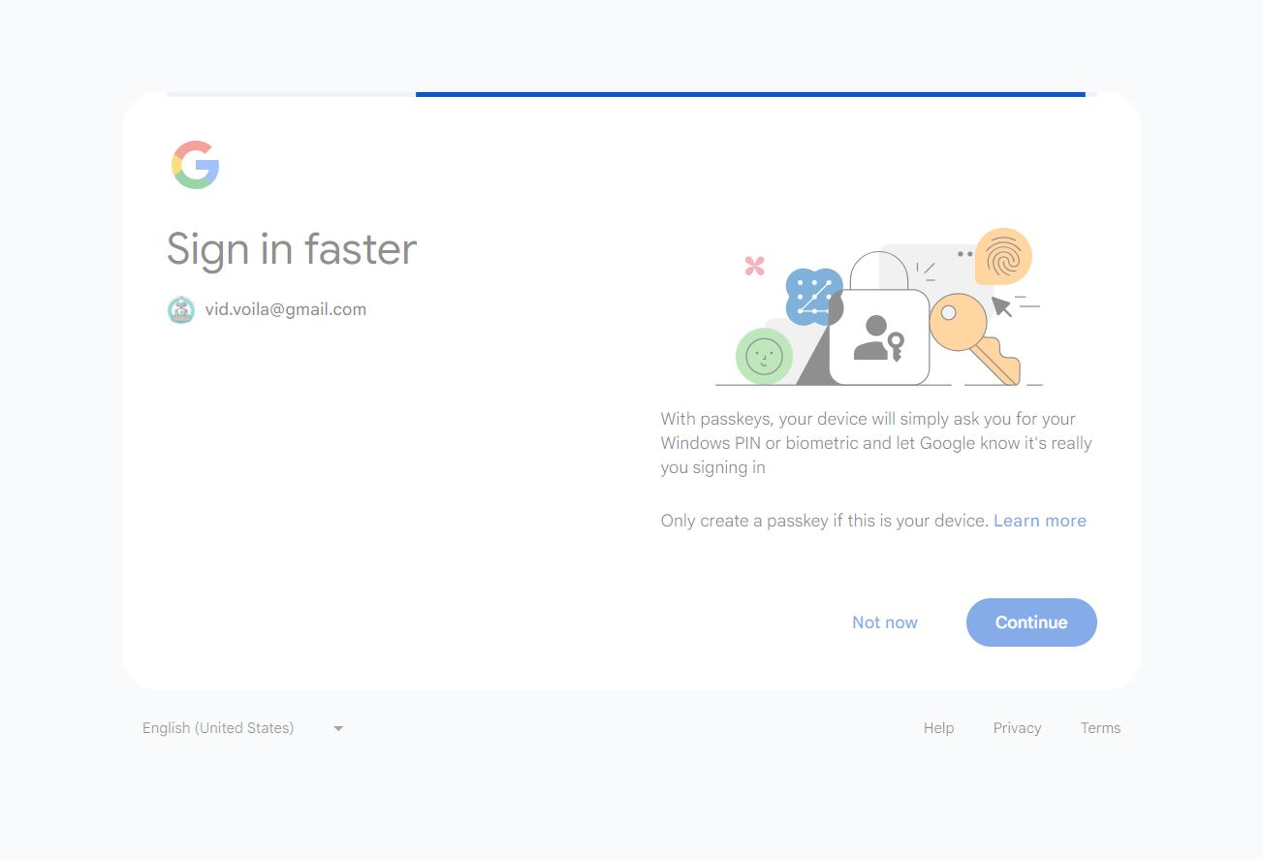Click the Google logo
1263x860 pixels.
[196, 165]
